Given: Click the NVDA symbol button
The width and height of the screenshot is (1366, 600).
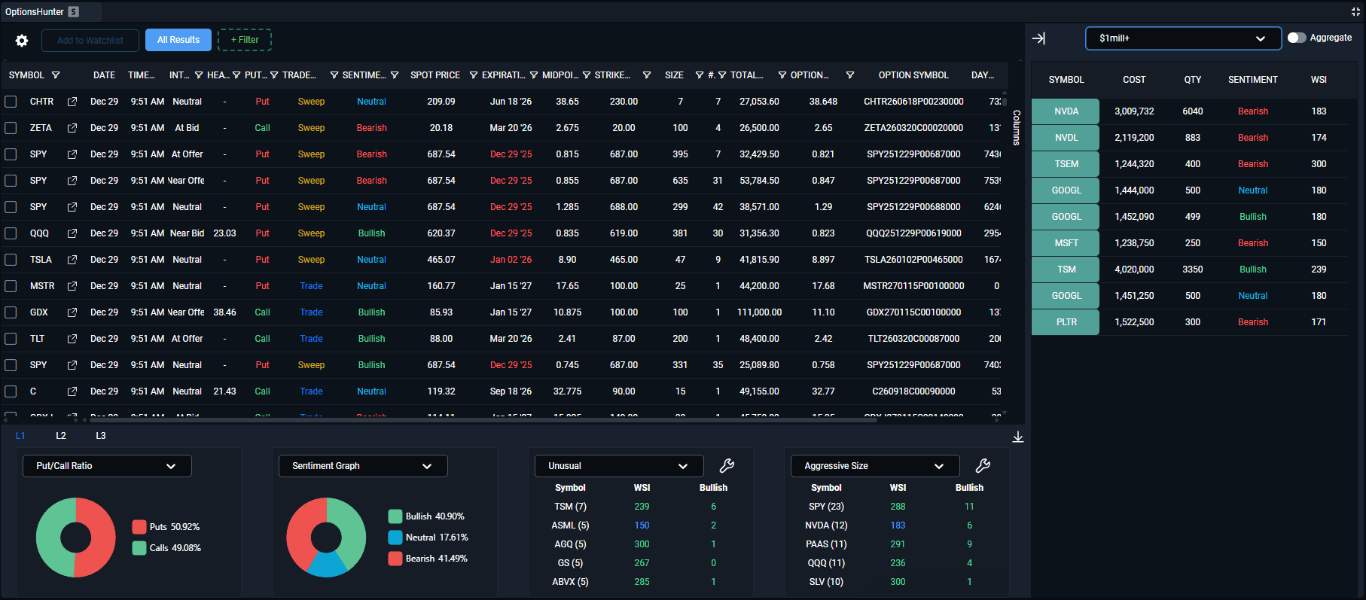Looking at the screenshot, I should [x=1066, y=111].
